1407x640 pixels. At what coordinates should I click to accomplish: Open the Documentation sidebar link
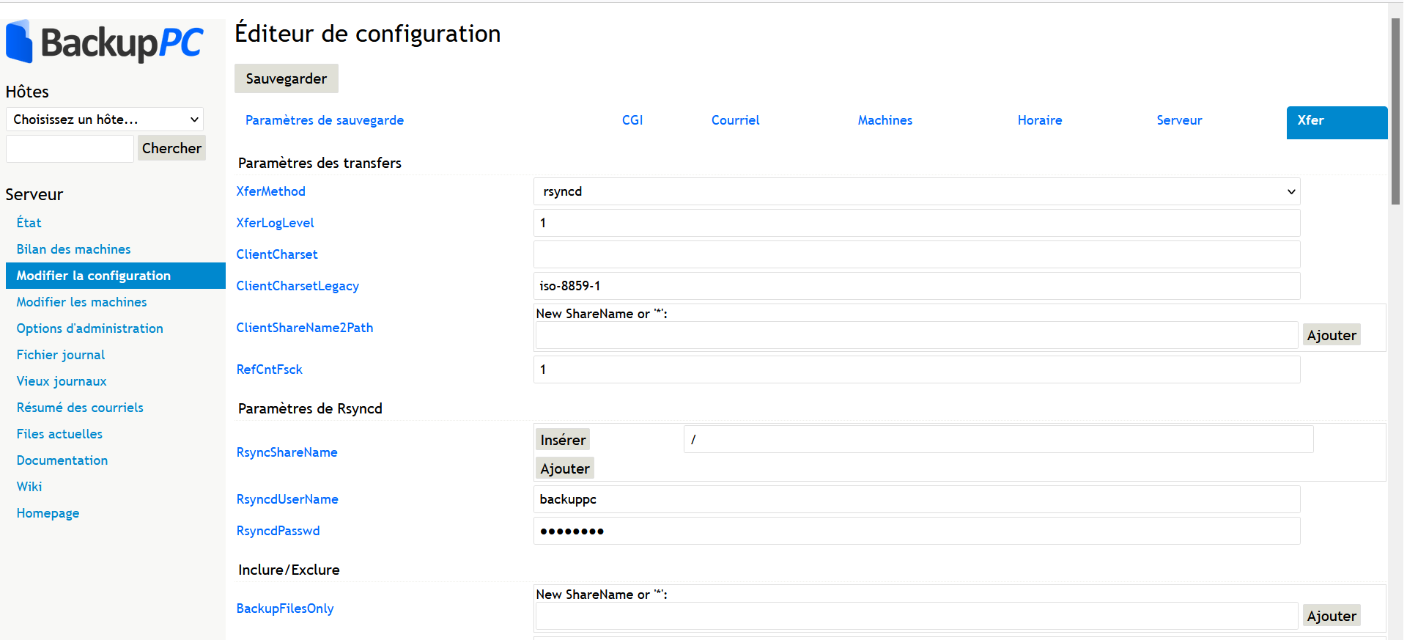(62, 460)
